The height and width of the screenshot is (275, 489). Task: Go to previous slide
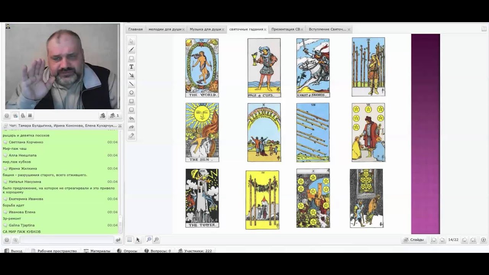click(x=442, y=240)
